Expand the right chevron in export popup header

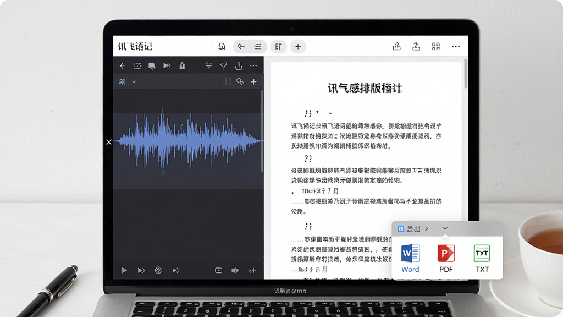pyautogui.click(x=427, y=228)
